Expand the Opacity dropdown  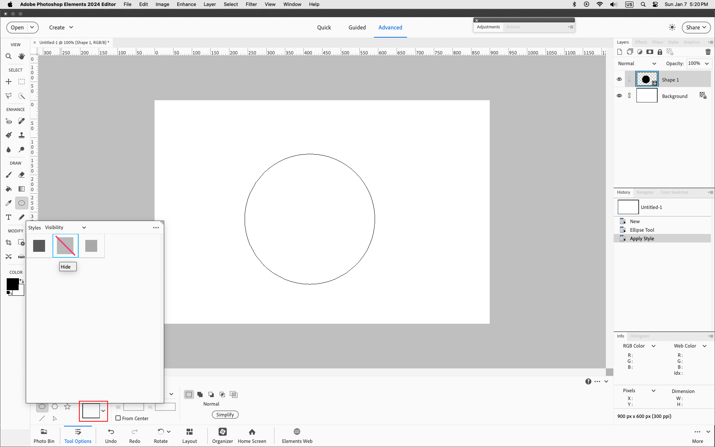pyautogui.click(x=707, y=63)
